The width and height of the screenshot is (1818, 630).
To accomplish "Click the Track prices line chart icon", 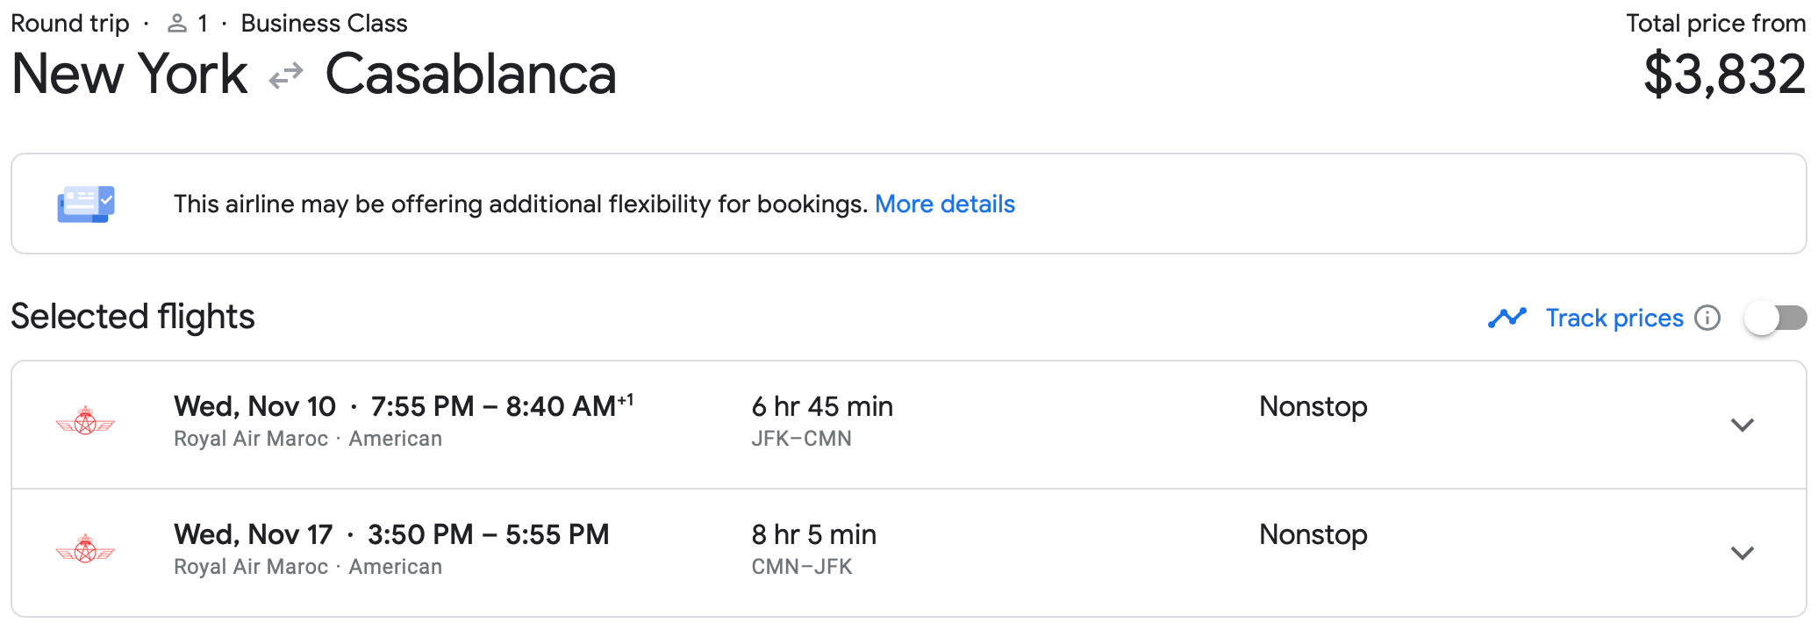I will pyautogui.click(x=1507, y=318).
